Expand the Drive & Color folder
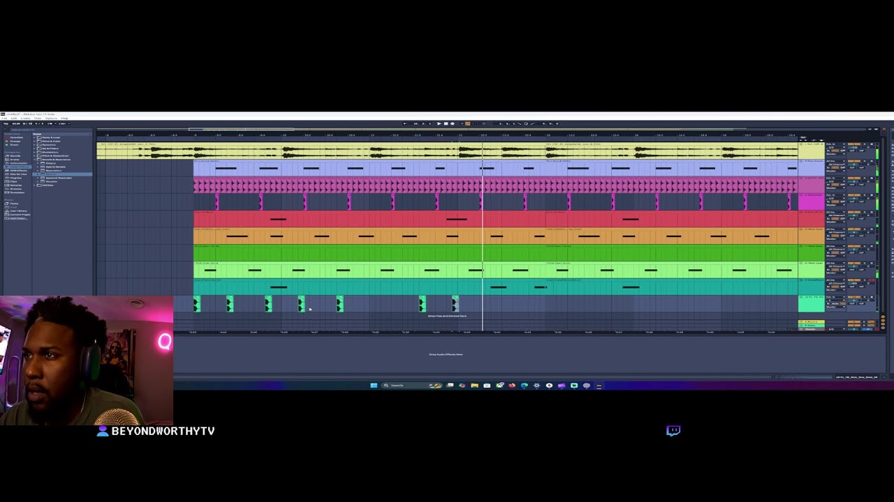This screenshot has height=502, width=894. (x=34, y=141)
